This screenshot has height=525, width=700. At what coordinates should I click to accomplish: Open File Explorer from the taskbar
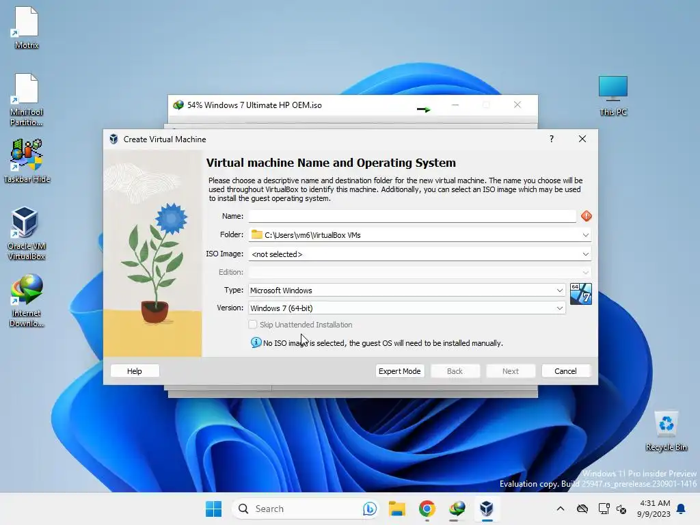point(397,509)
